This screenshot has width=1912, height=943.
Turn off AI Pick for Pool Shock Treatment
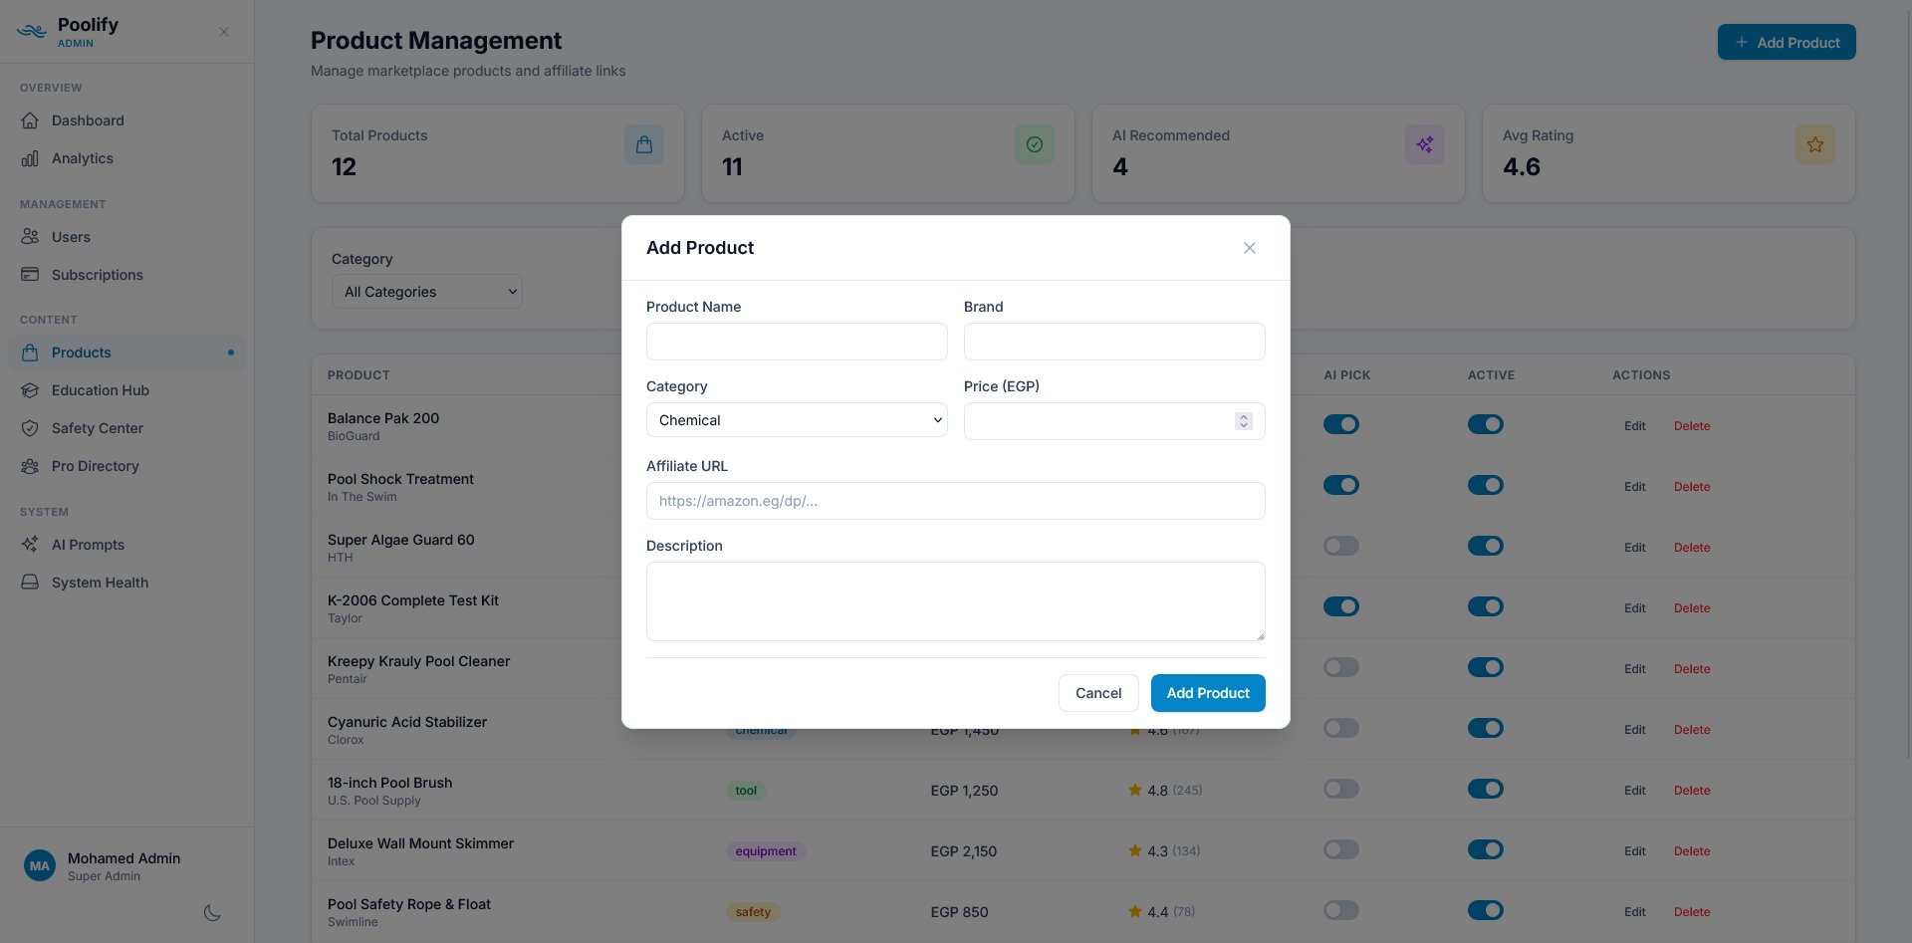[x=1340, y=485]
